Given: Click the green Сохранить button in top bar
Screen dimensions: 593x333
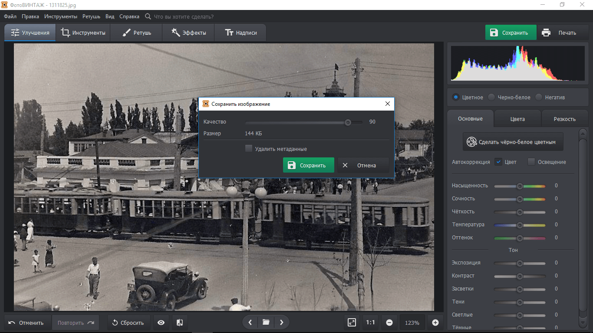Looking at the screenshot, I should click(511, 33).
